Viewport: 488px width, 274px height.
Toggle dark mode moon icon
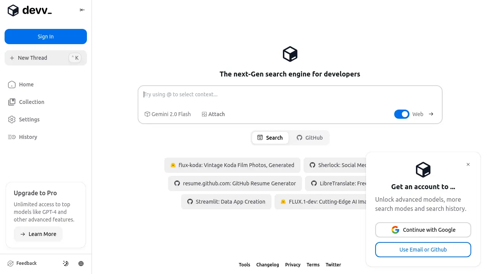66,263
